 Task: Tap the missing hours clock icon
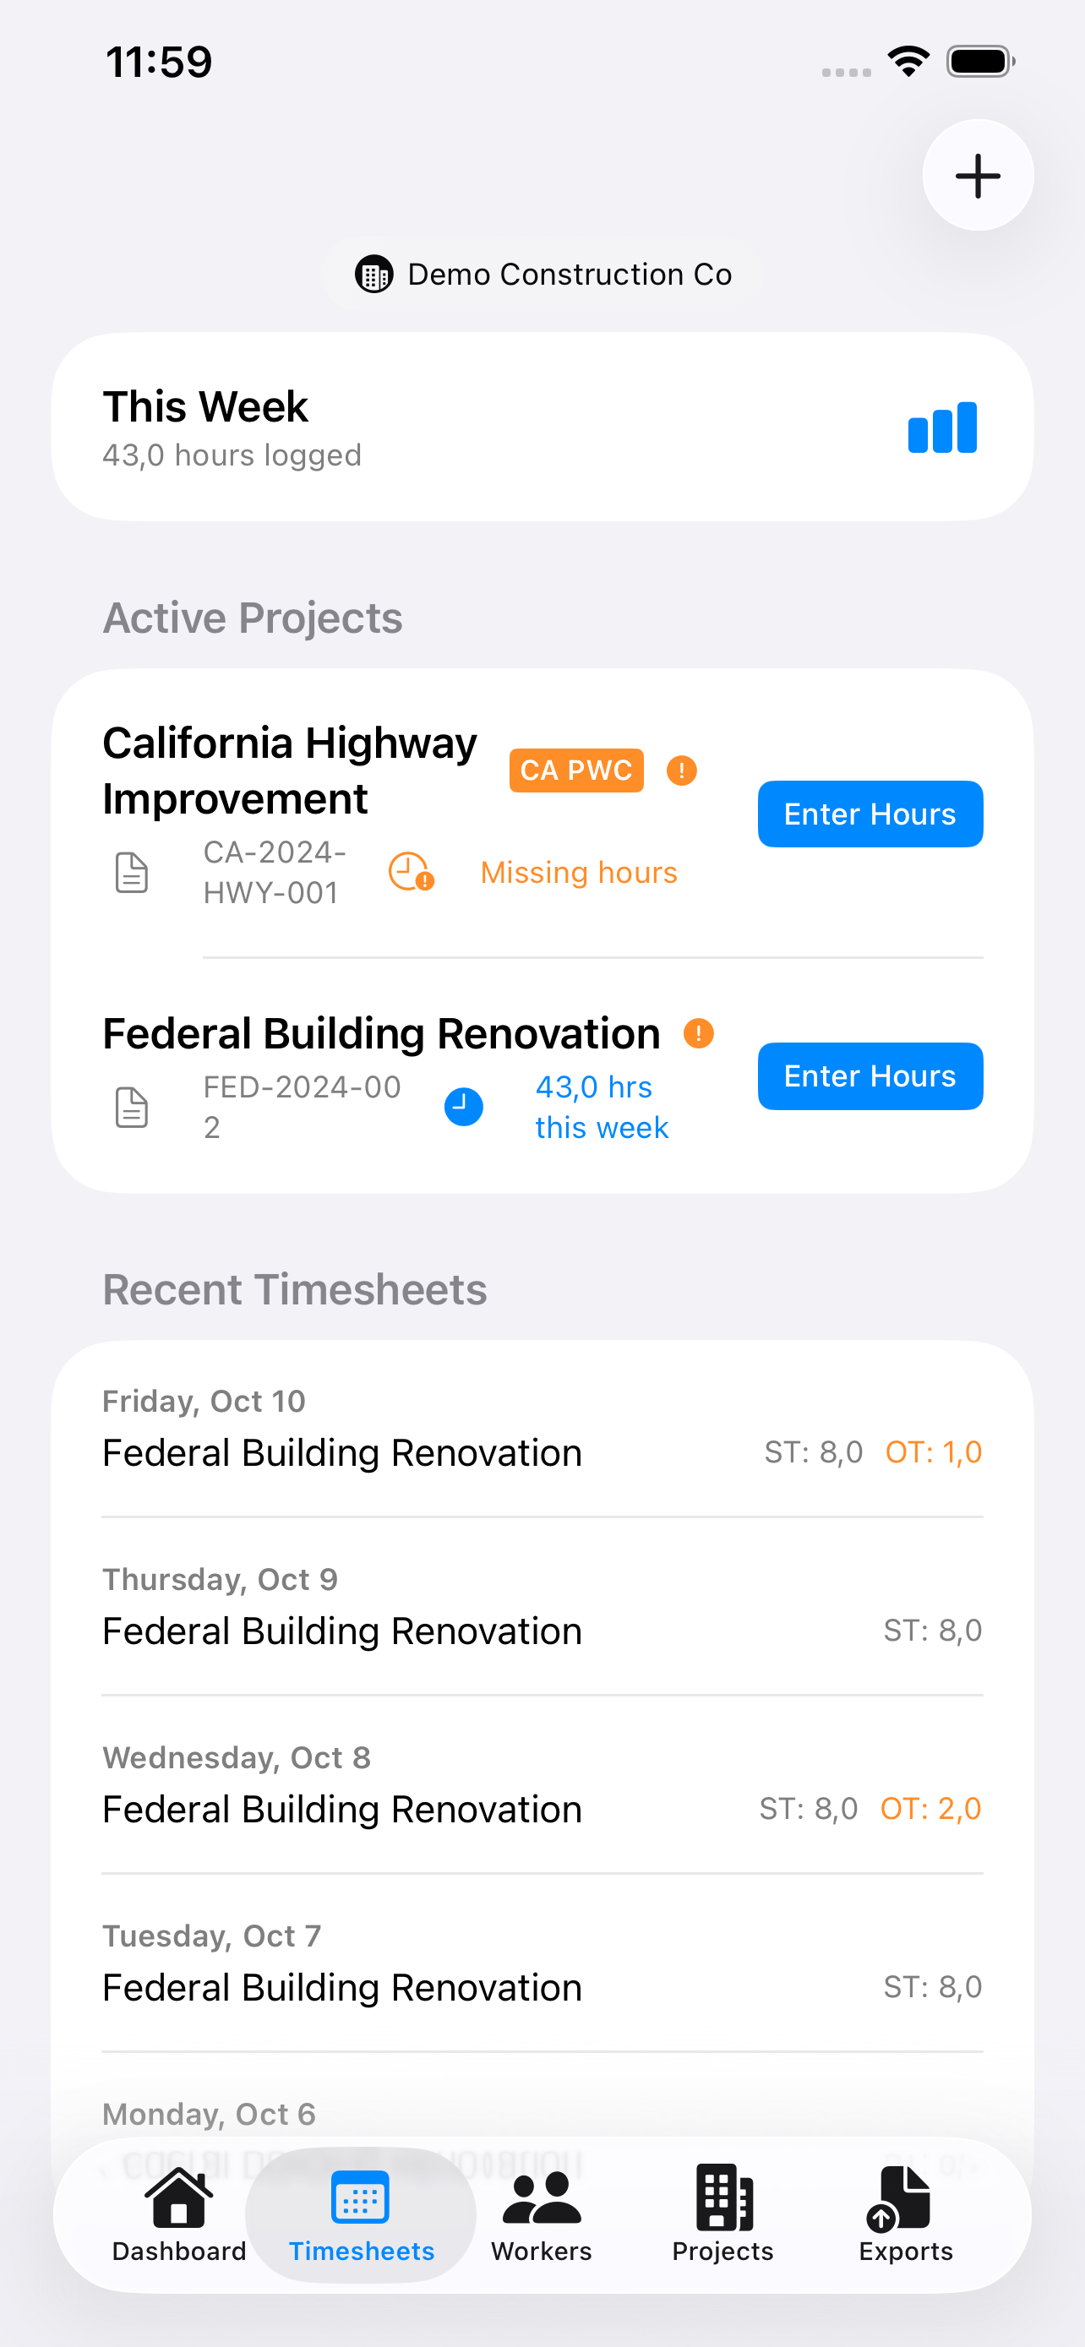click(411, 872)
